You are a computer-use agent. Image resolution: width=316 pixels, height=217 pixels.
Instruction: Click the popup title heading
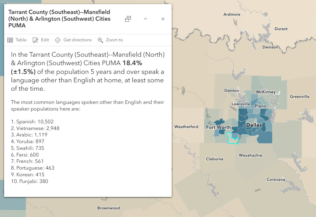[59, 19]
